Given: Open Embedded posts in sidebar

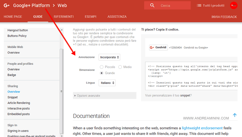Looking at the screenshot, I should pyautogui.click(x=19, y=114).
